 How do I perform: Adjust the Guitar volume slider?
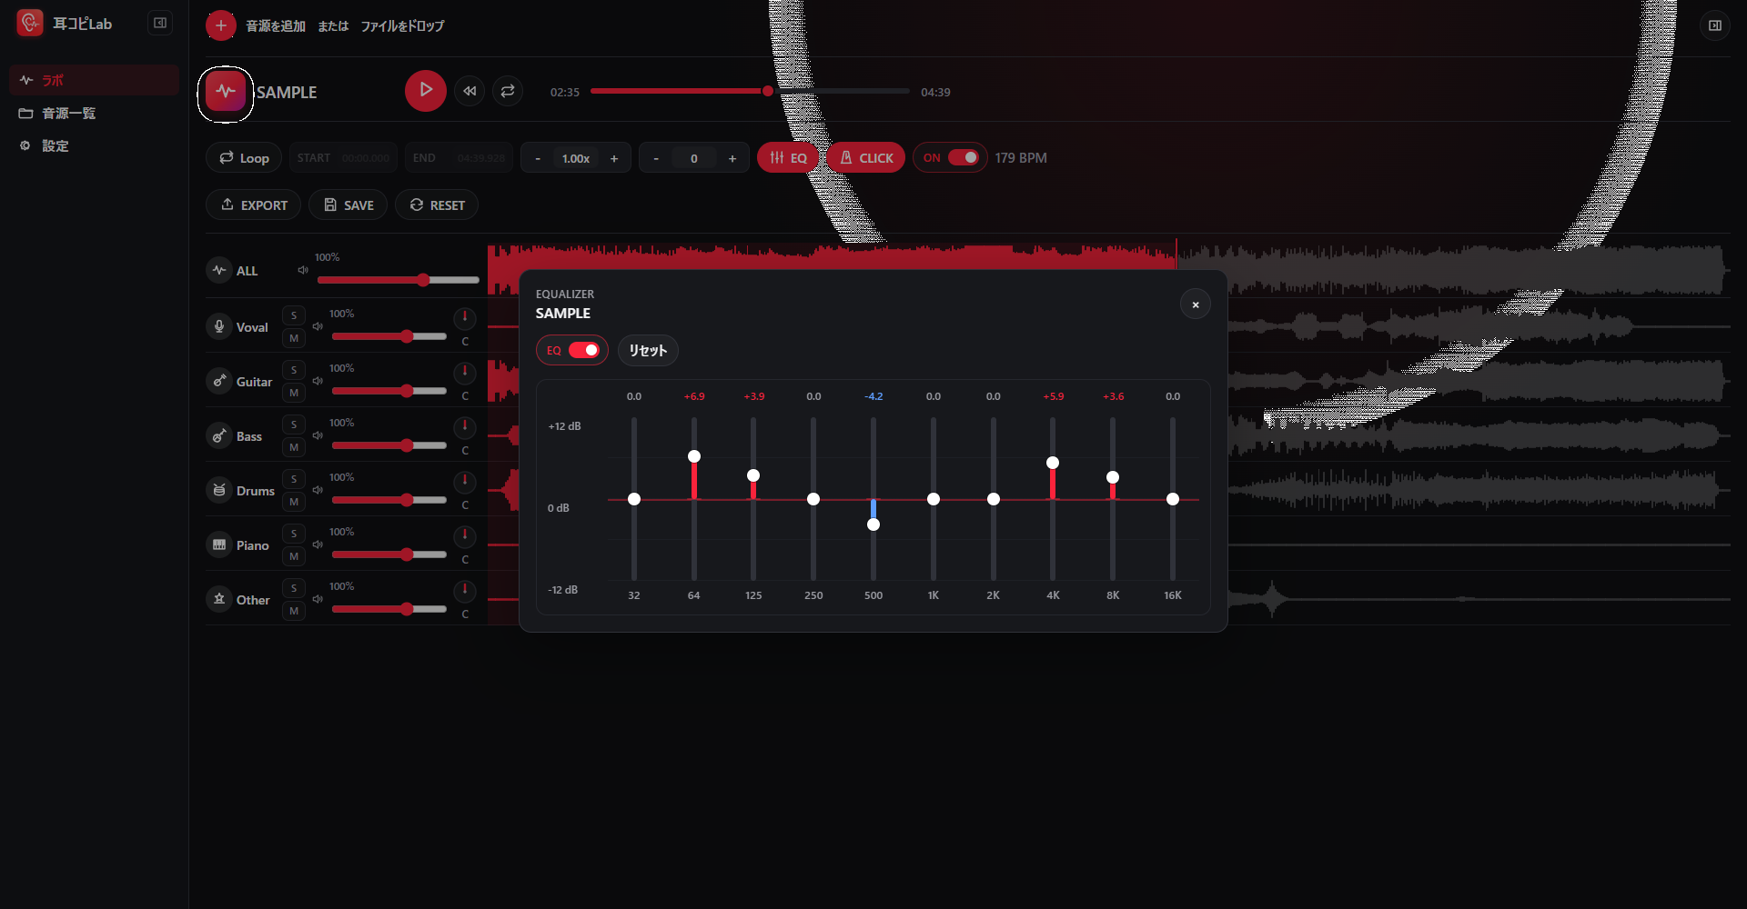pos(389,391)
